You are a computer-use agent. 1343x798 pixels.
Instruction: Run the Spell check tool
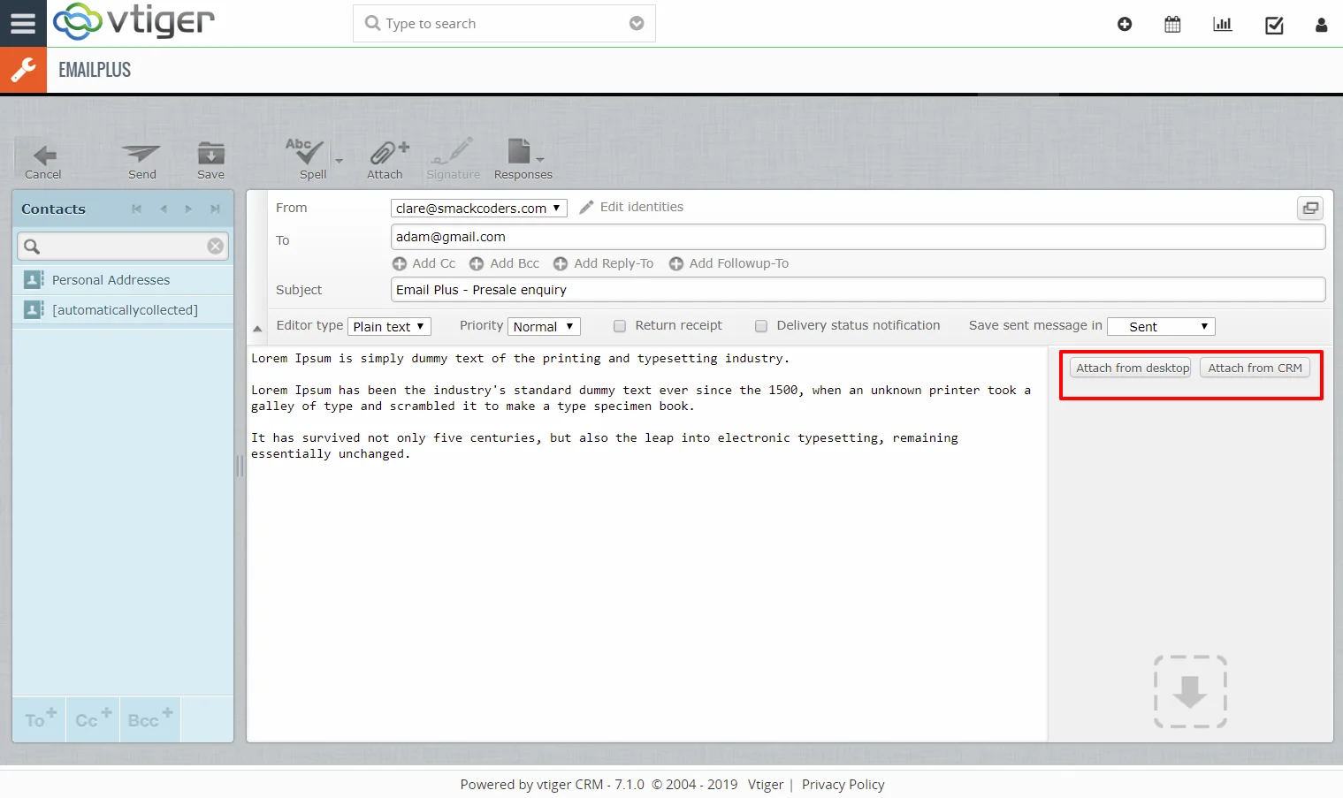pos(307,153)
